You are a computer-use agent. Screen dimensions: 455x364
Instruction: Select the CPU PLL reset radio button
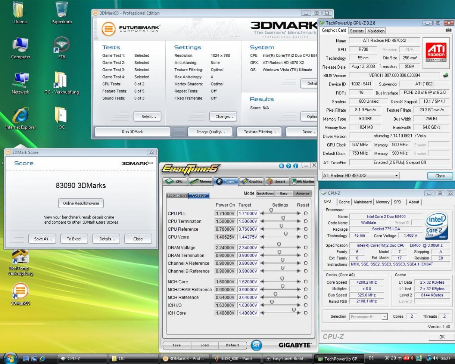pyautogui.click(x=306, y=213)
